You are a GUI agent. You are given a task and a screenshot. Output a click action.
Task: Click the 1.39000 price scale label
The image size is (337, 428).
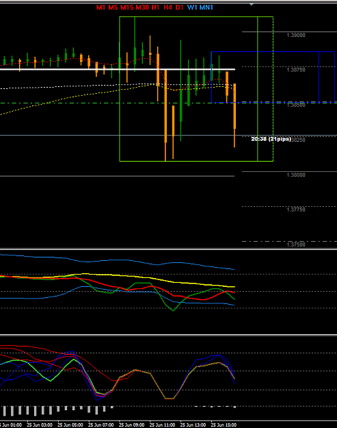[296, 35]
